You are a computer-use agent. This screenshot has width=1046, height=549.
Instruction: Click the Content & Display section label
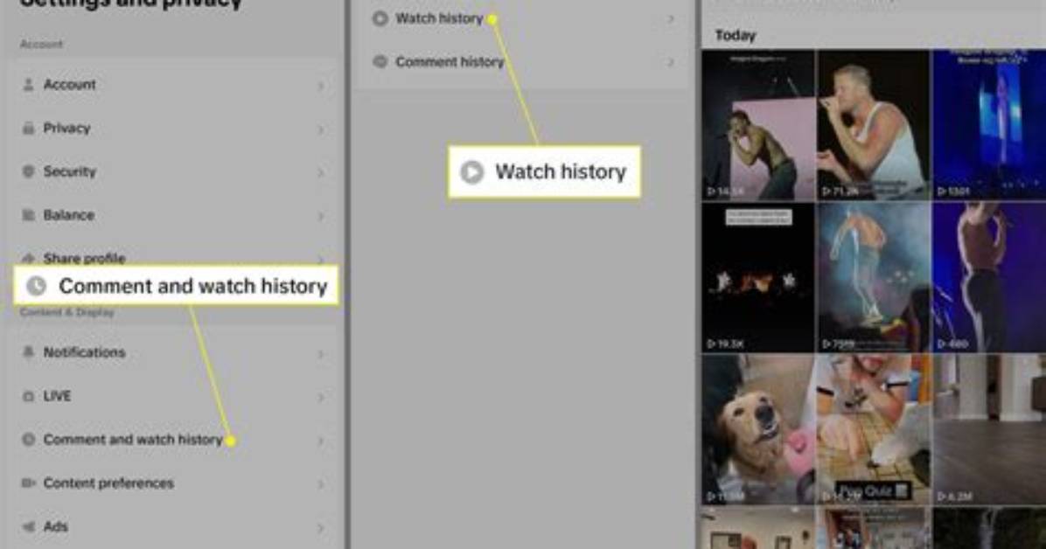66,312
